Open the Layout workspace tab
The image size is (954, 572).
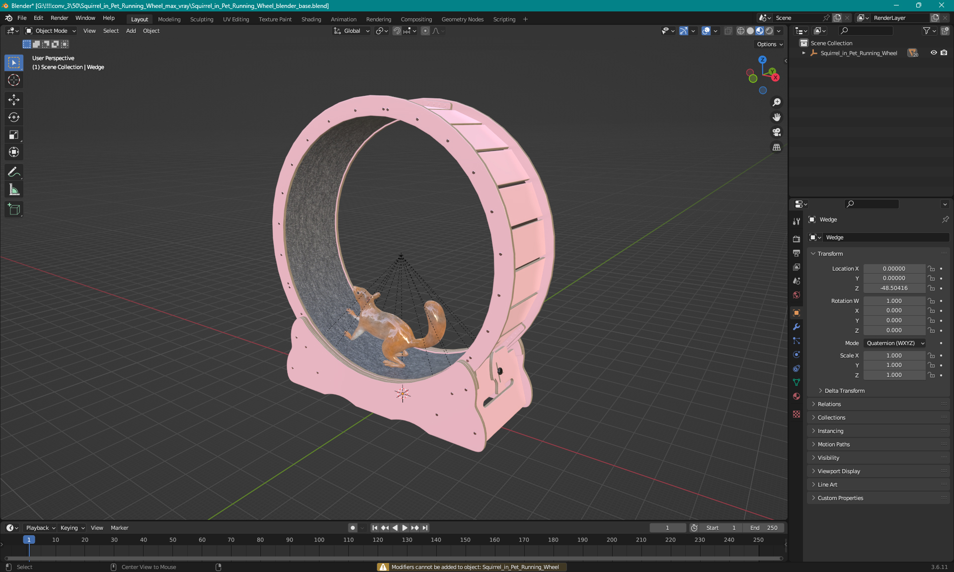click(139, 18)
